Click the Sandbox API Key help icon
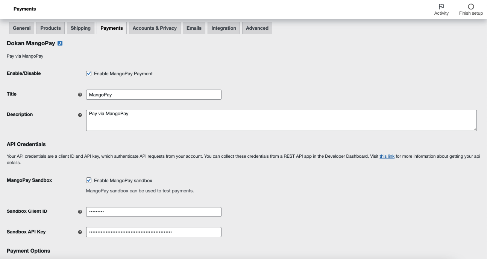 click(x=80, y=232)
